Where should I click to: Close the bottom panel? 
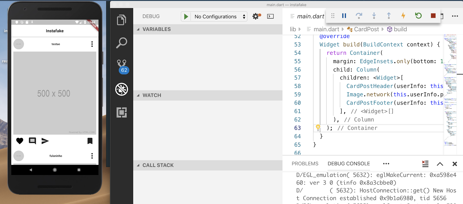click(x=455, y=164)
